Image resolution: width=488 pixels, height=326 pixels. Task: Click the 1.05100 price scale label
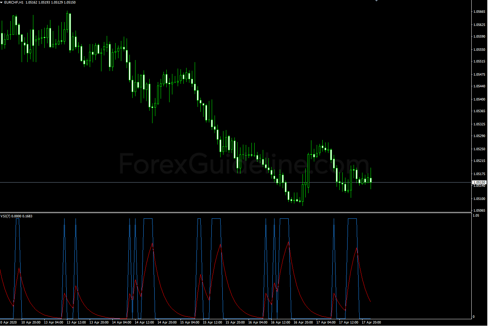[479, 199]
